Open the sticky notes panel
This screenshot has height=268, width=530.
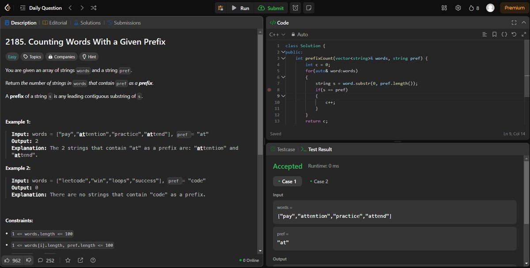tap(309, 7)
